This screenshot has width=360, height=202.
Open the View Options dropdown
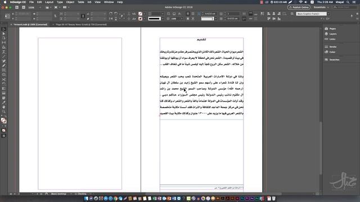tap(48, 7)
